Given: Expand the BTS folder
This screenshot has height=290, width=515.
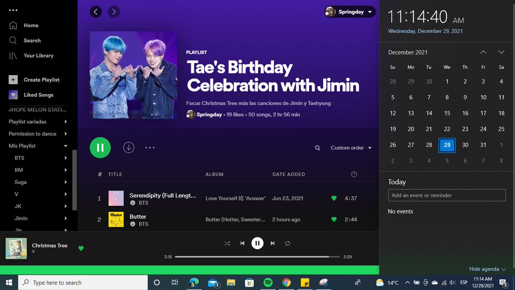Looking at the screenshot, I should [66, 158].
